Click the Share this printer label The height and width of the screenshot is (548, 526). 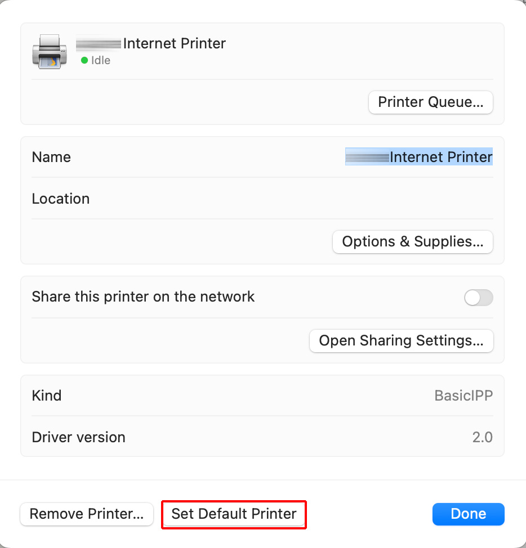pos(143,297)
